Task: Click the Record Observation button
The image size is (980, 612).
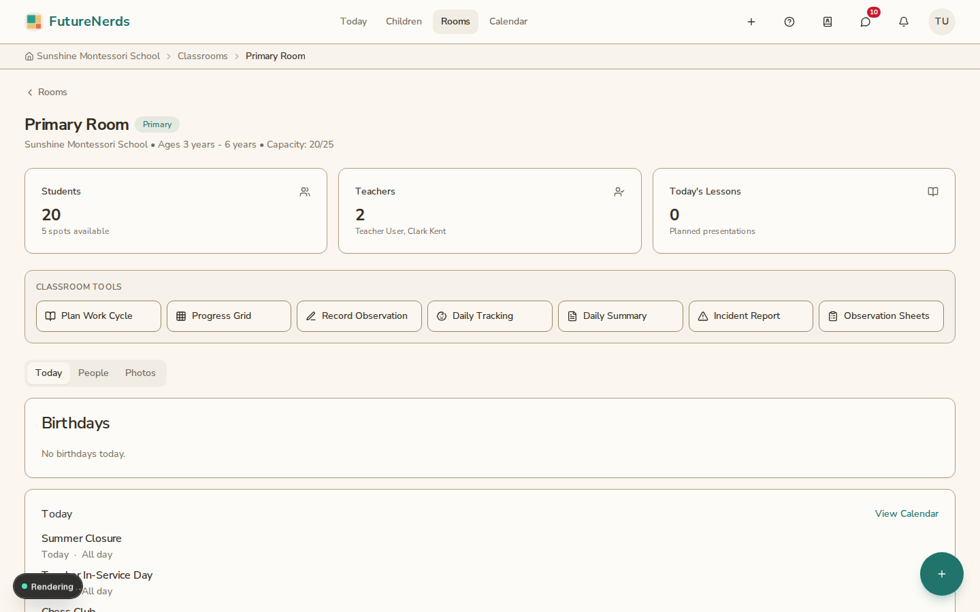Action: pos(359,316)
